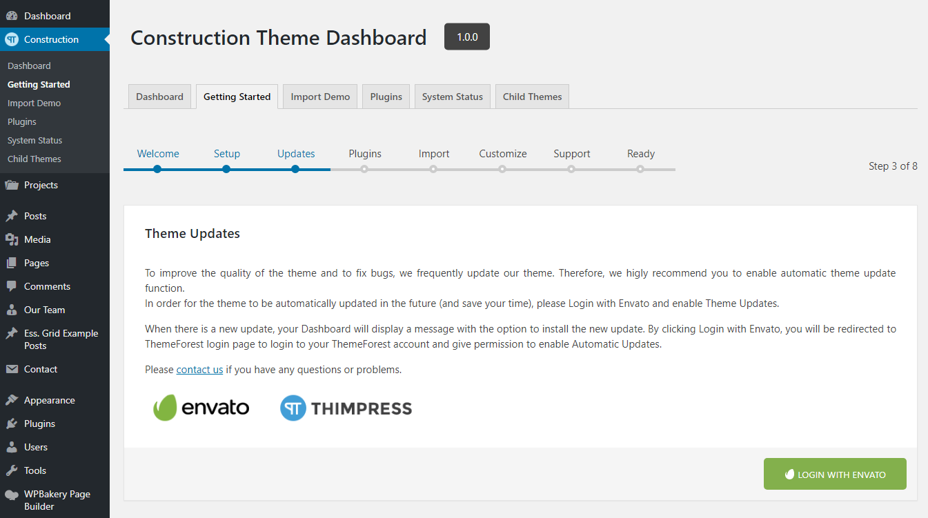Select the Import Demo tab
The image size is (928, 518).
319,96
